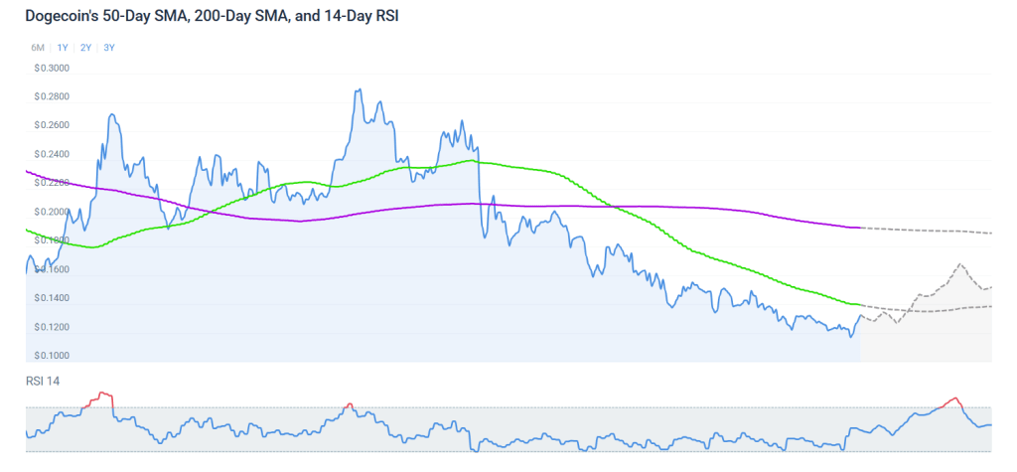Click the RSI 14 panel label
This screenshot has height=472, width=1017.
[x=43, y=382]
